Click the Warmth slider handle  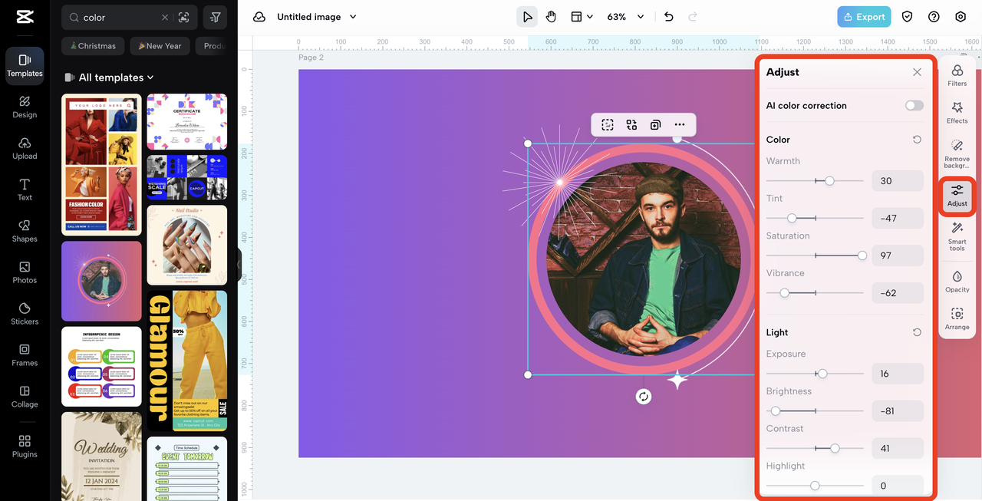point(829,181)
